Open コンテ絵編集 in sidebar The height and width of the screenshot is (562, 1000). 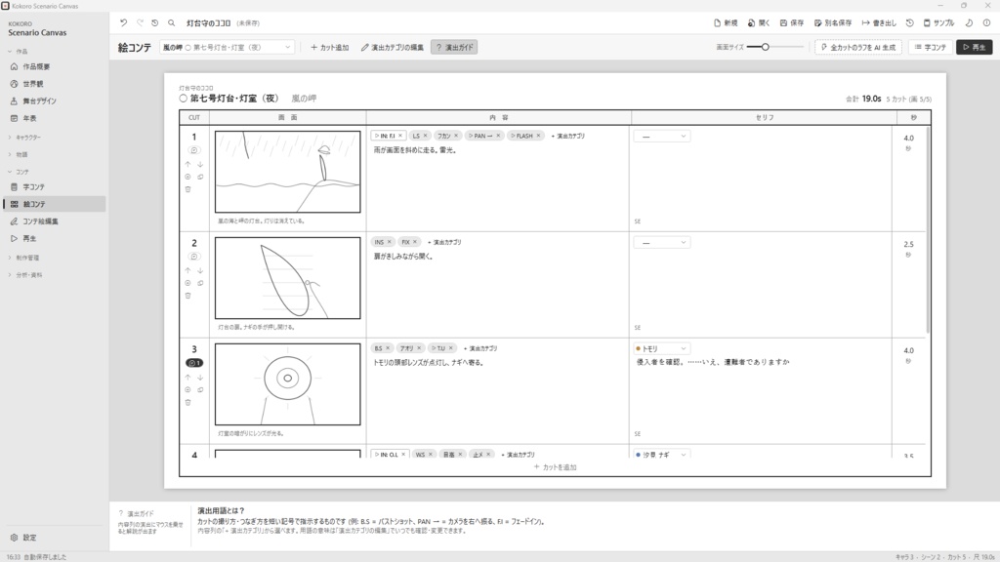(x=55, y=221)
